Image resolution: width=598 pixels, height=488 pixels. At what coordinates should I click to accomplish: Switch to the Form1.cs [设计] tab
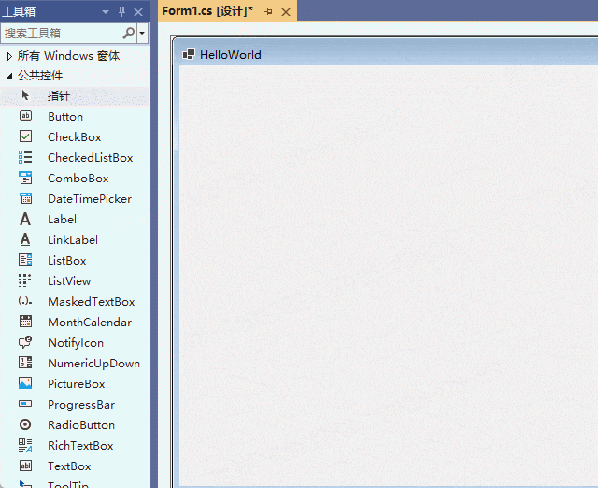207,11
